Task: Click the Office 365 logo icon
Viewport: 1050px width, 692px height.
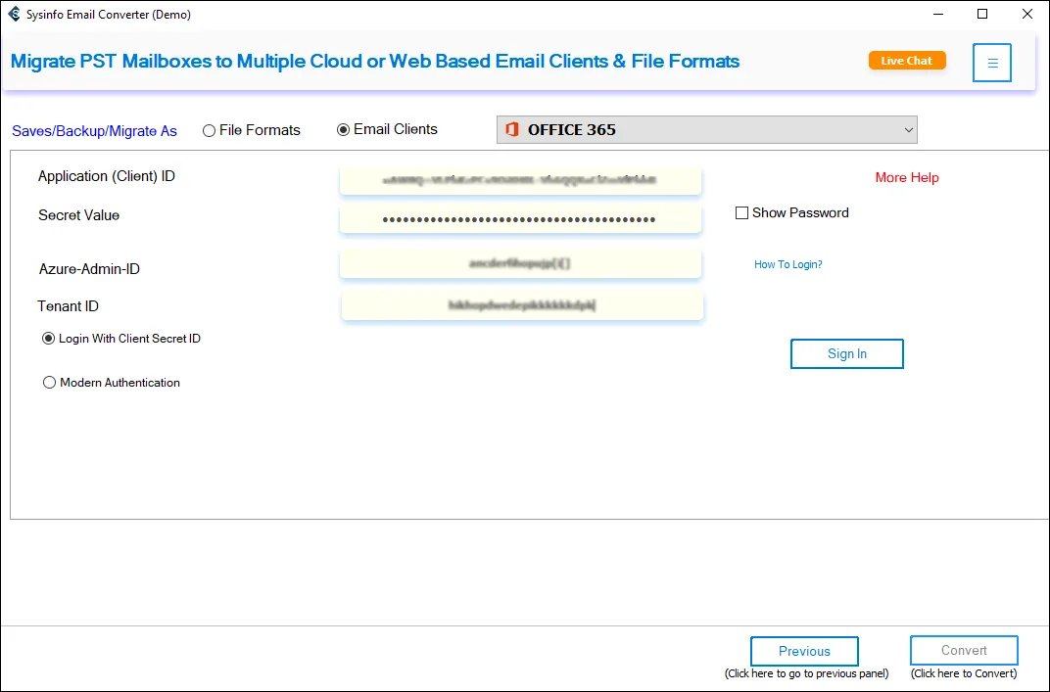Action: 511,129
